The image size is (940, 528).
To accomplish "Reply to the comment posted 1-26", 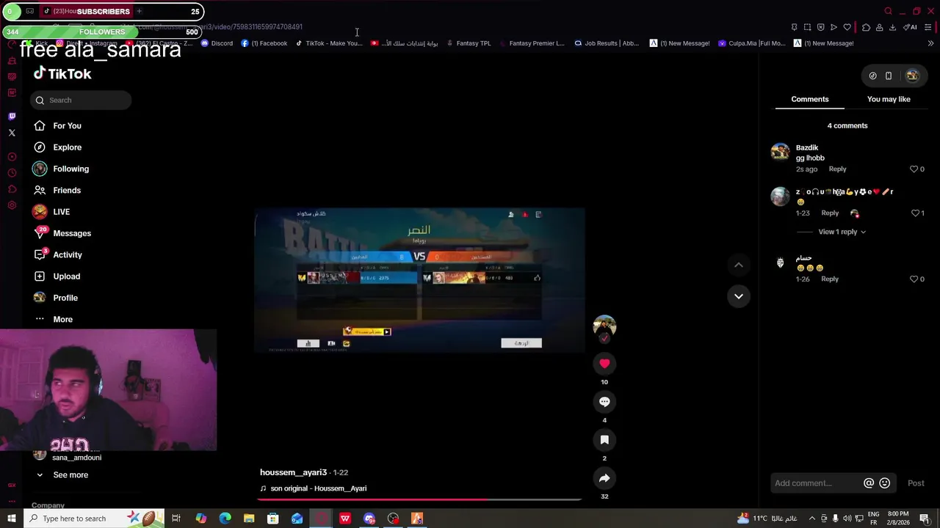I will 830,279.
